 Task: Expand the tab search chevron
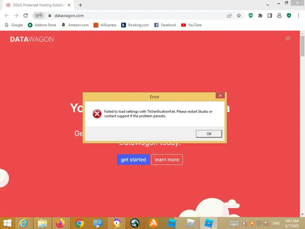(268, 5)
